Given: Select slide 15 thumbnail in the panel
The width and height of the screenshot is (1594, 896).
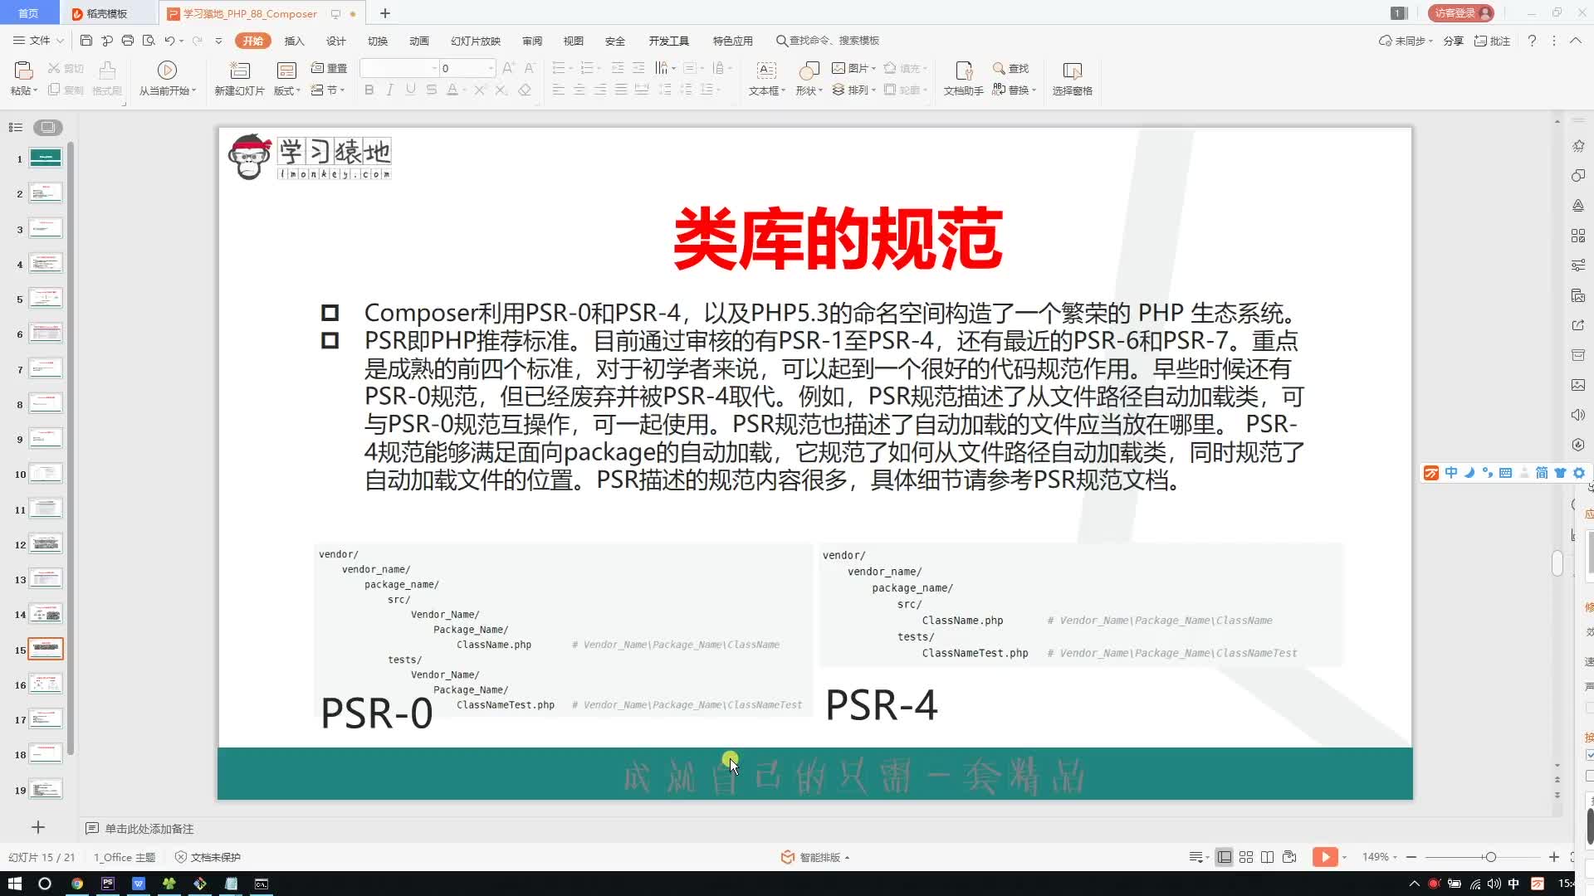Looking at the screenshot, I should 46,648.
